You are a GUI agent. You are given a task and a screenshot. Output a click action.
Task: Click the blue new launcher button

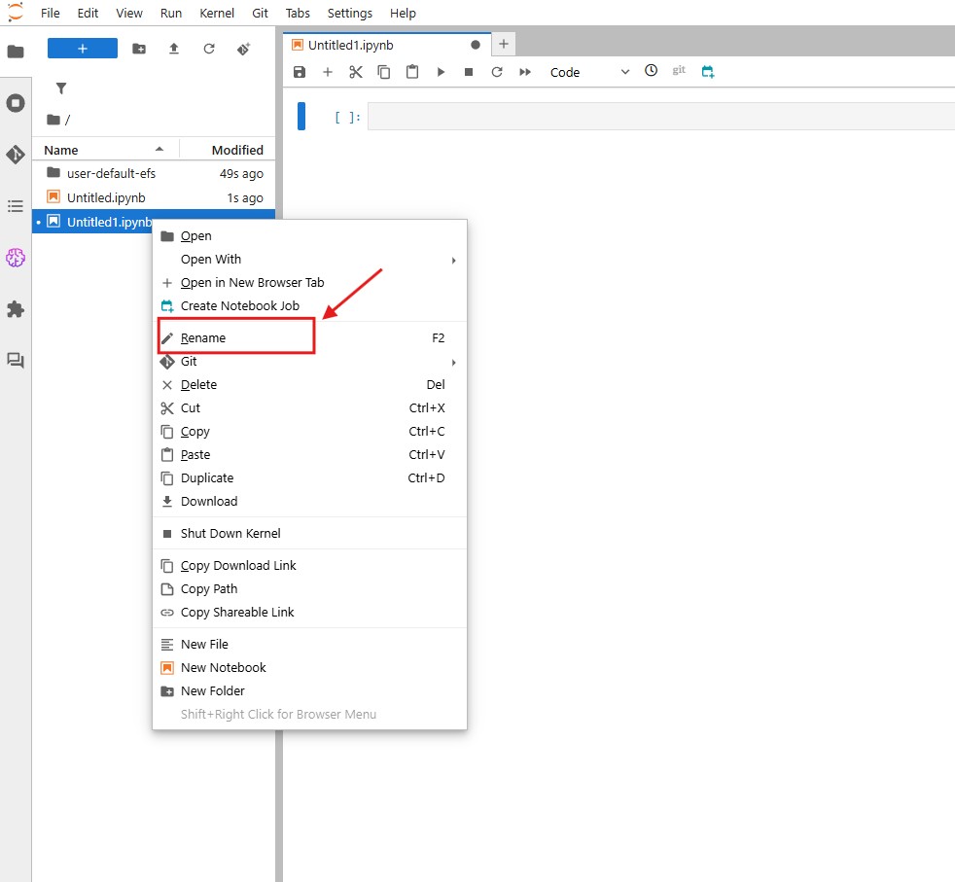click(83, 49)
